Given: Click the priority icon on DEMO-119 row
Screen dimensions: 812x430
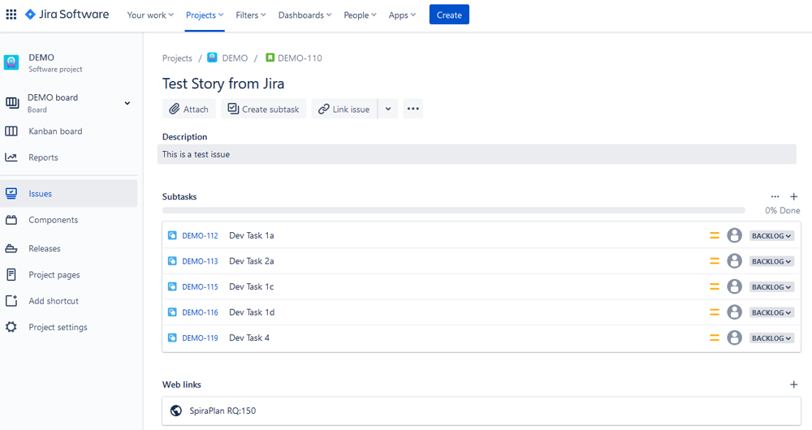Looking at the screenshot, I should (x=715, y=338).
